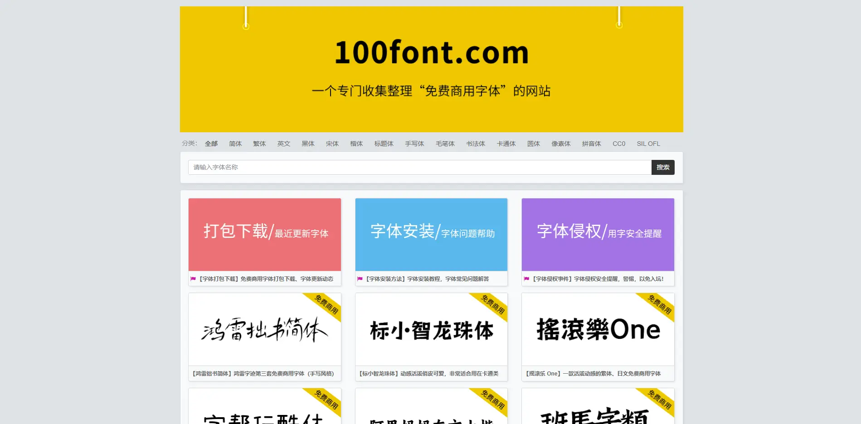Click the 鸿雷拙书简体 description link
Image resolution: width=861 pixels, height=424 pixels.
(x=263, y=374)
